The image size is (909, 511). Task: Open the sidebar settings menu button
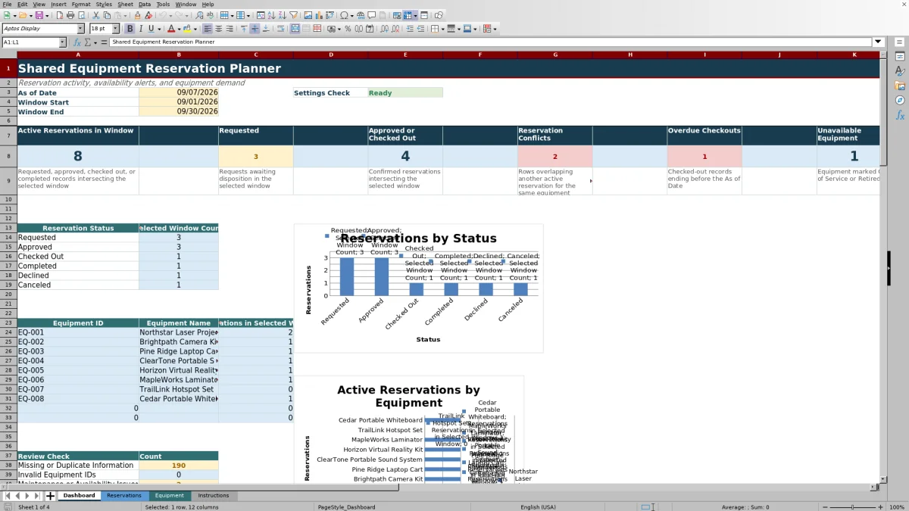tap(900, 42)
